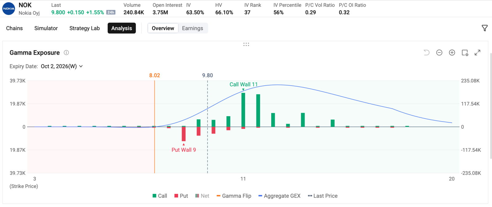The image size is (492, 207).
Task: Toggle the Gamma Flip line in the legend
Action: [x=234, y=196]
